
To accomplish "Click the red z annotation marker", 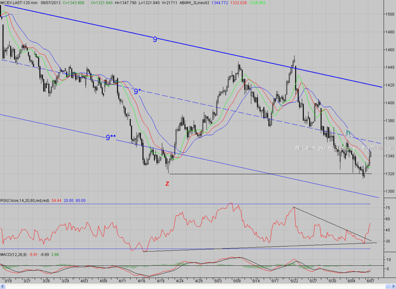I will 167,184.
